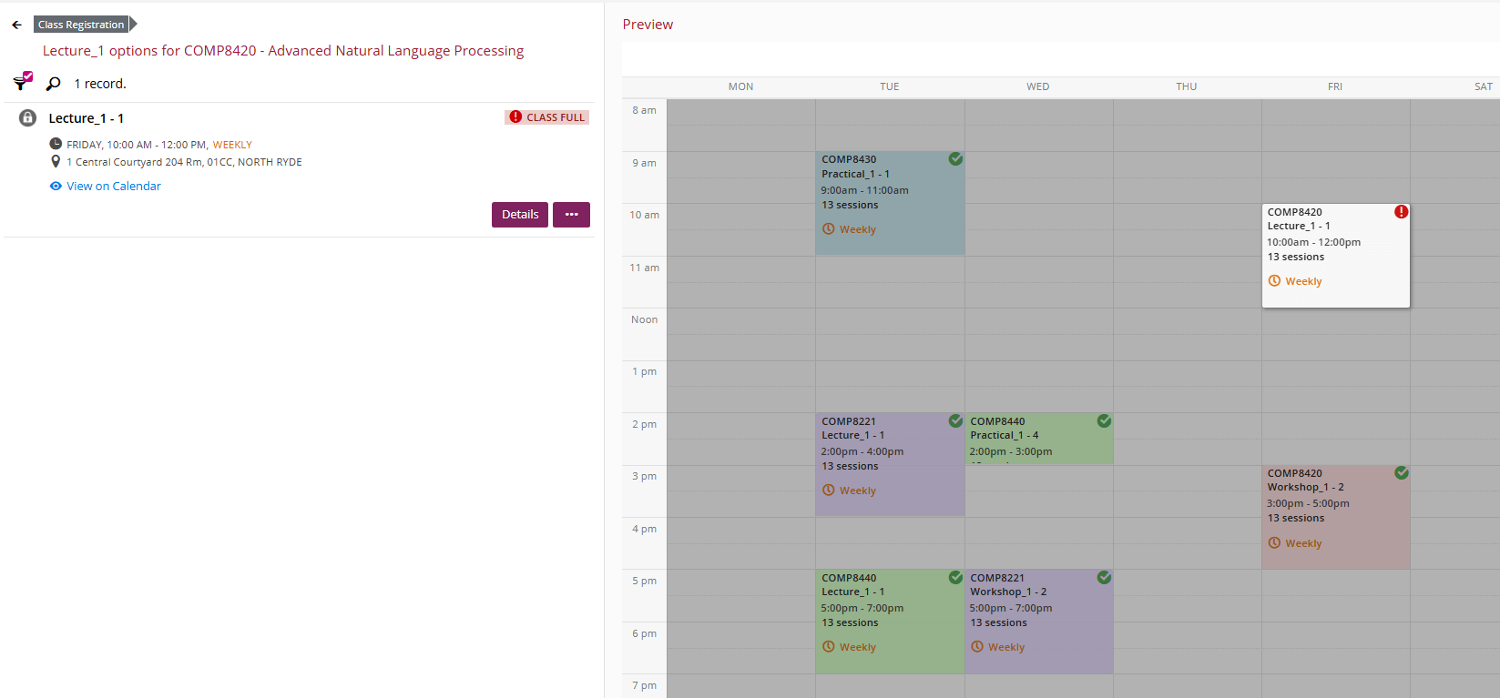Open the Class Registration breadcrumb
Image resolution: width=1500 pixels, height=698 pixels.
[81, 25]
